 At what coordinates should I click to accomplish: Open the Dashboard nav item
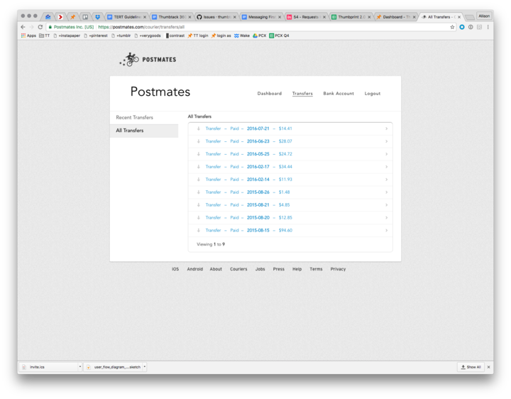coord(270,94)
